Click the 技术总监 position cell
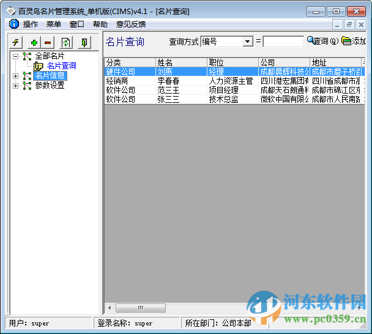Viewport: 372px width, 334px height. (x=233, y=99)
